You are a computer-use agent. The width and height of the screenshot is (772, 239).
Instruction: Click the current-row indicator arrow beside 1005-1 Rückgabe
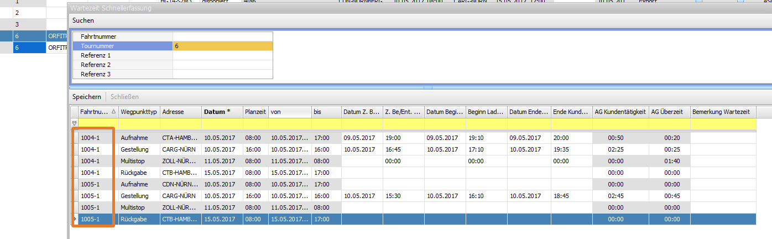click(74, 220)
